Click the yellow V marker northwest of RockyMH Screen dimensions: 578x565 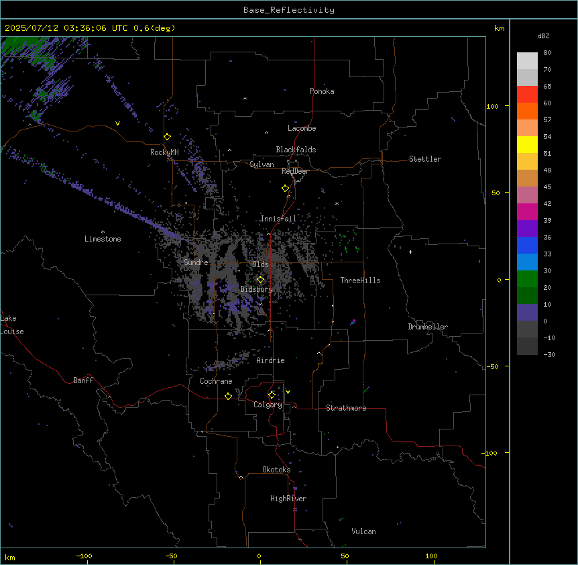[x=117, y=123]
